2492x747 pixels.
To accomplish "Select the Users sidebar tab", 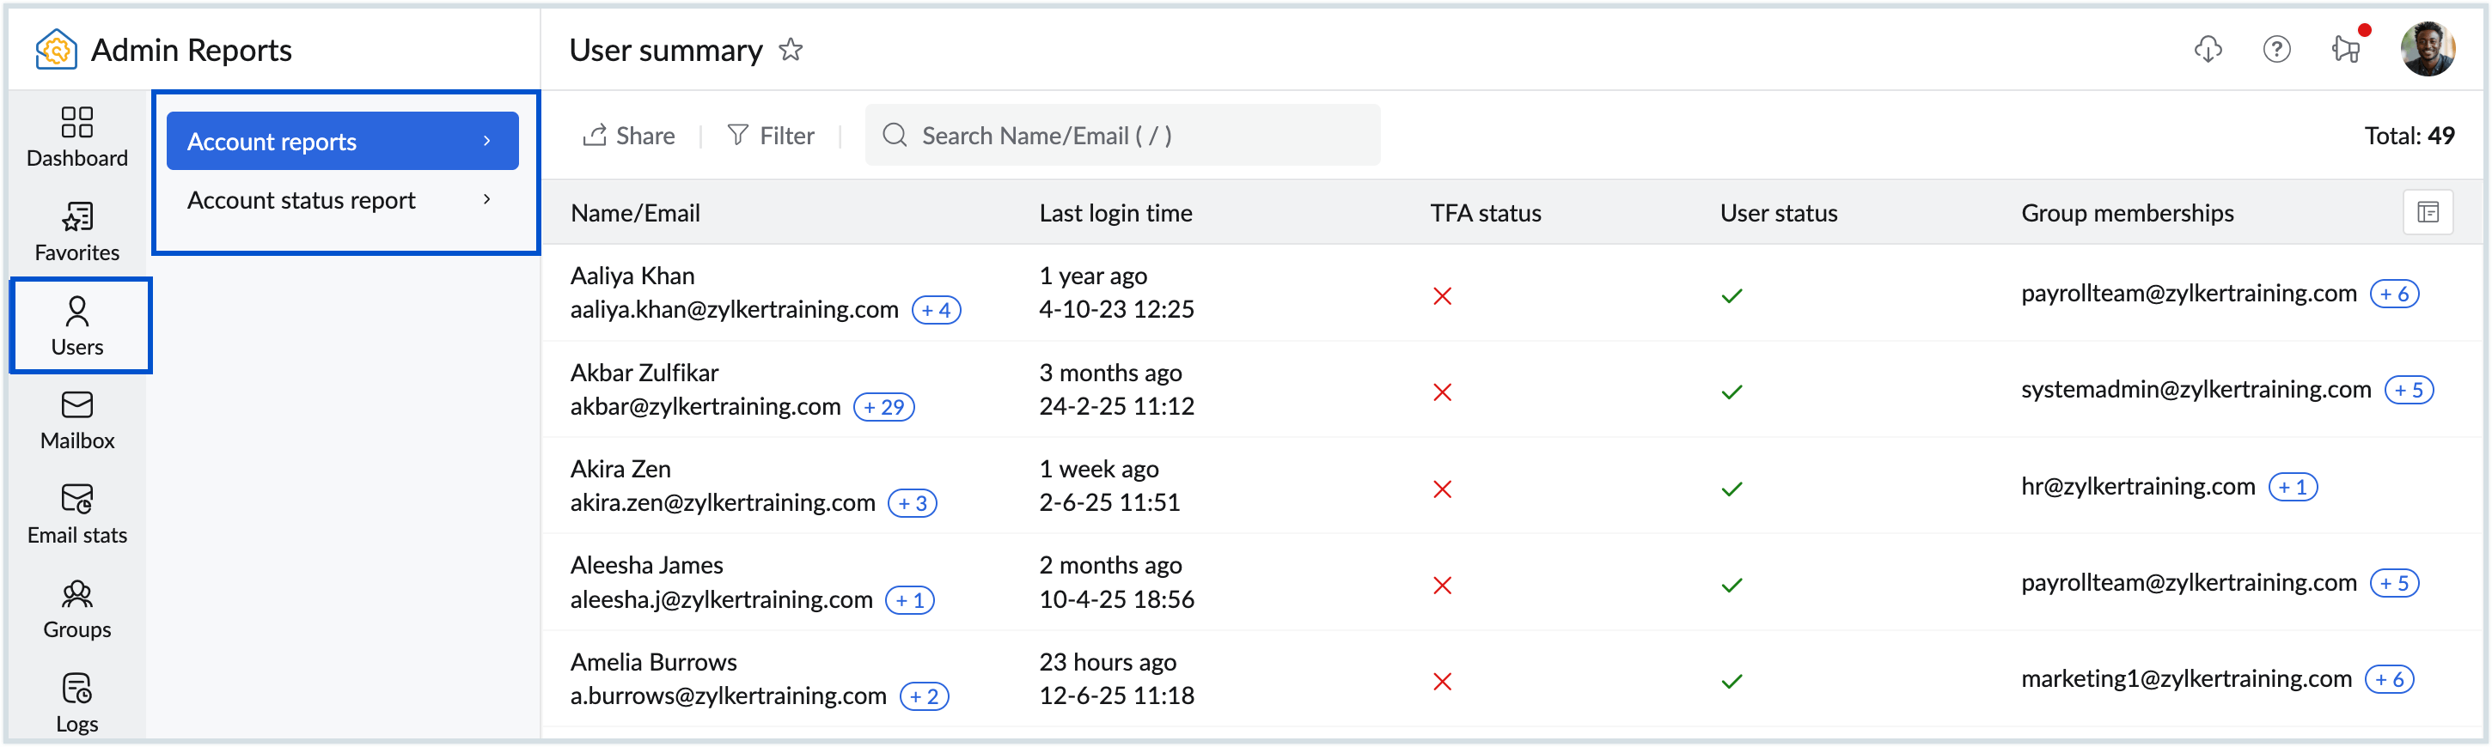I will point(77,325).
